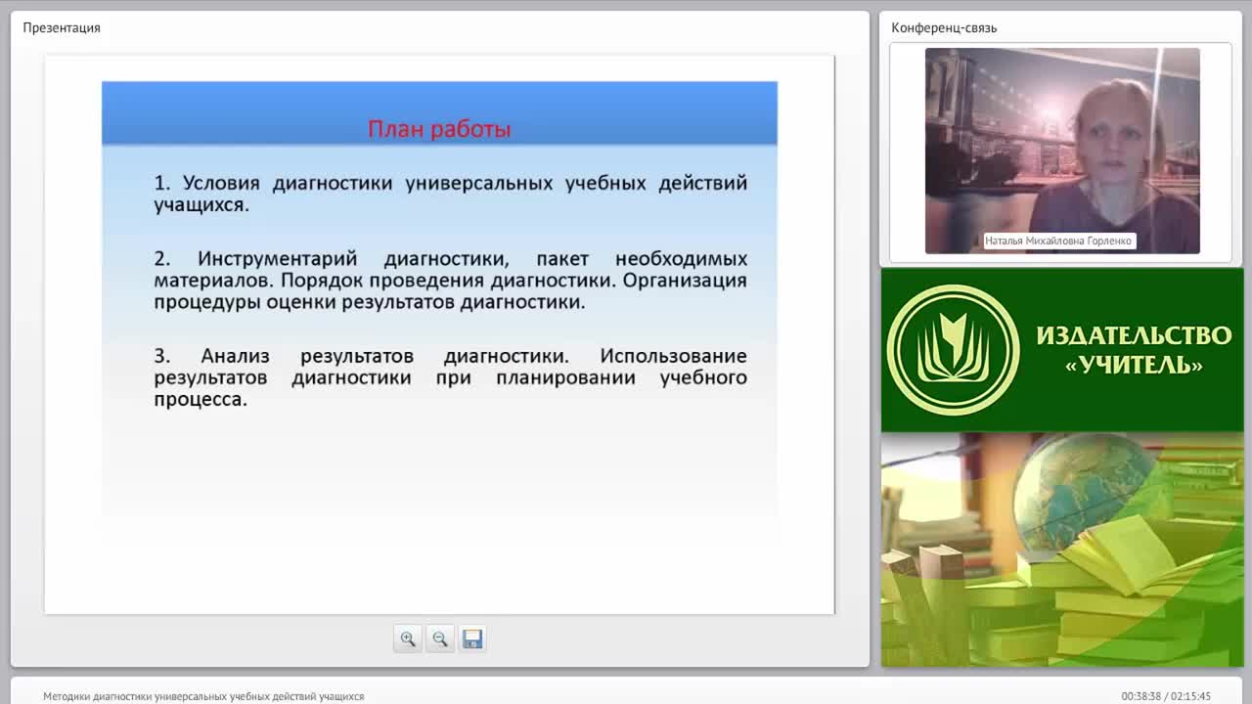Zoom in on the presentation slide
Image resolution: width=1252 pixels, height=704 pixels.
tap(408, 638)
